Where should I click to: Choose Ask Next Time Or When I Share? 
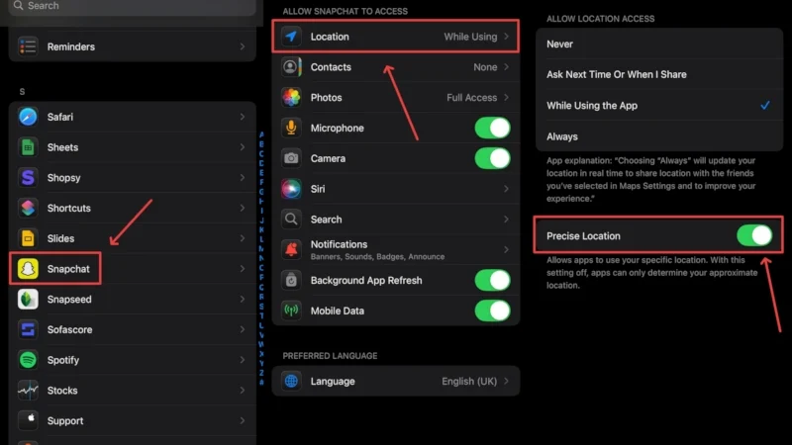coord(659,75)
